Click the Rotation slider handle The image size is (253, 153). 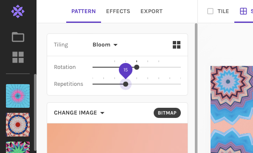click(137, 67)
